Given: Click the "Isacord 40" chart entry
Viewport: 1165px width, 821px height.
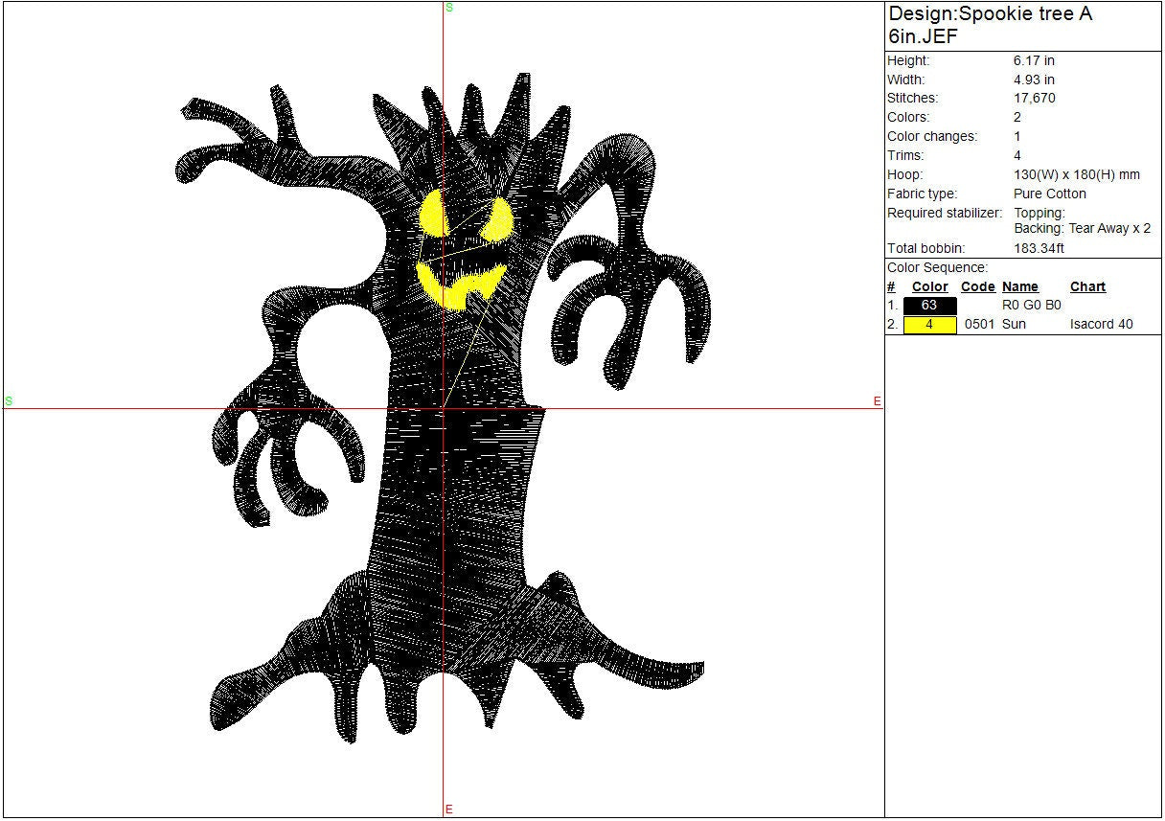Looking at the screenshot, I should [1101, 325].
